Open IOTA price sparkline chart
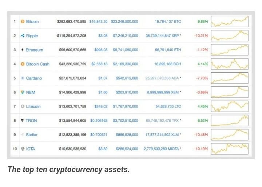262x187 pixels. [230, 149]
